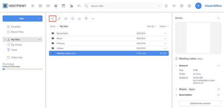Open the New button dropdown arrow
The height and width of the screenshot is (108, 224).
coord(39,18)
